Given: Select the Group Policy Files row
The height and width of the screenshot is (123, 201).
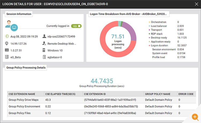Looking at the screenshot, I should (102, 113).
